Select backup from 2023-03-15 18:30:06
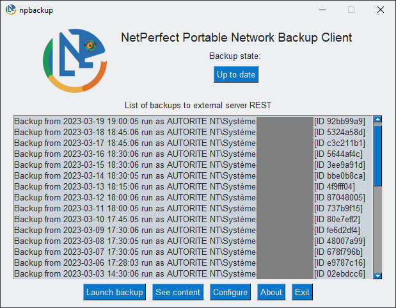 coord(193,165)
